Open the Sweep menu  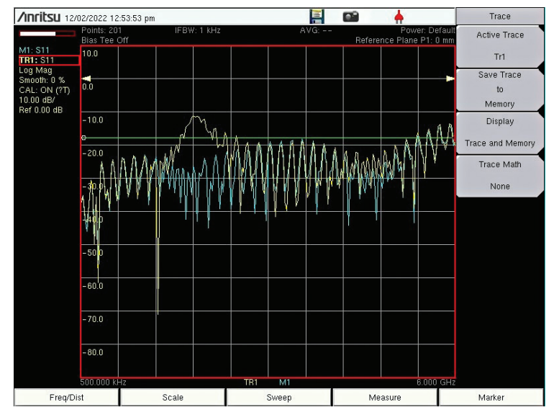279,397
